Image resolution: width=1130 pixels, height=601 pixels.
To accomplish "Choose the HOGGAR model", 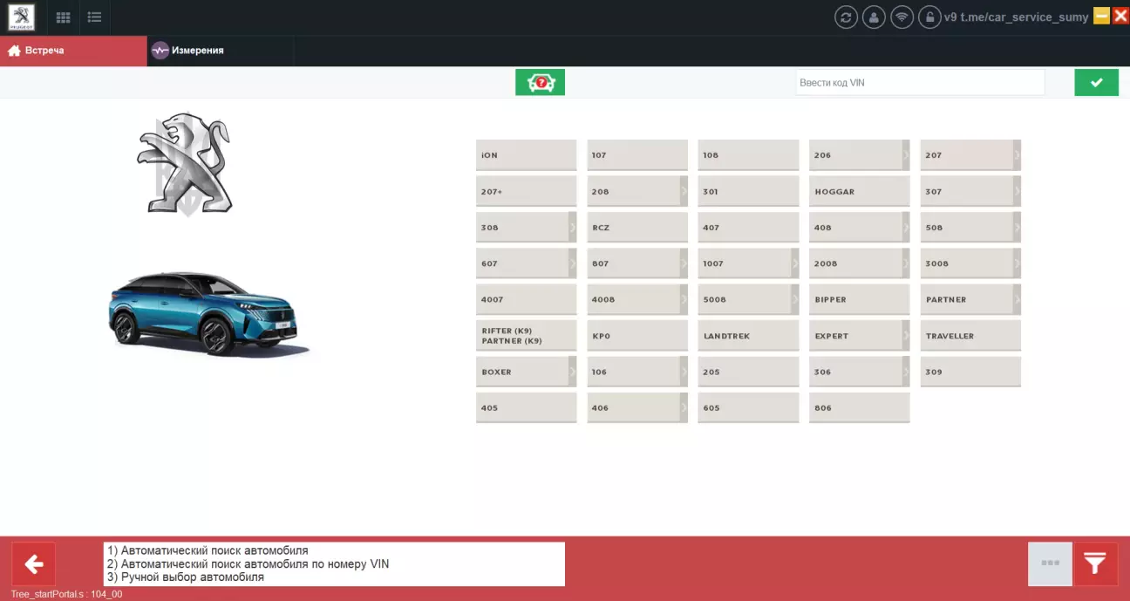I will [859, 192].
